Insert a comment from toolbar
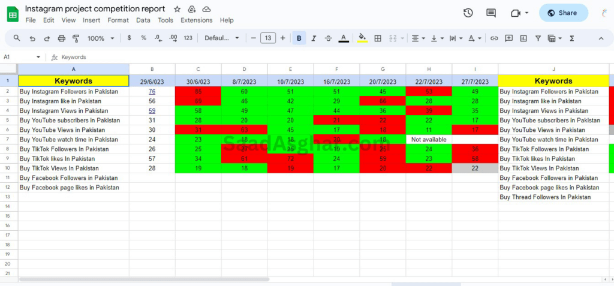This screenshot has height=286, width=614. point(508,38)
